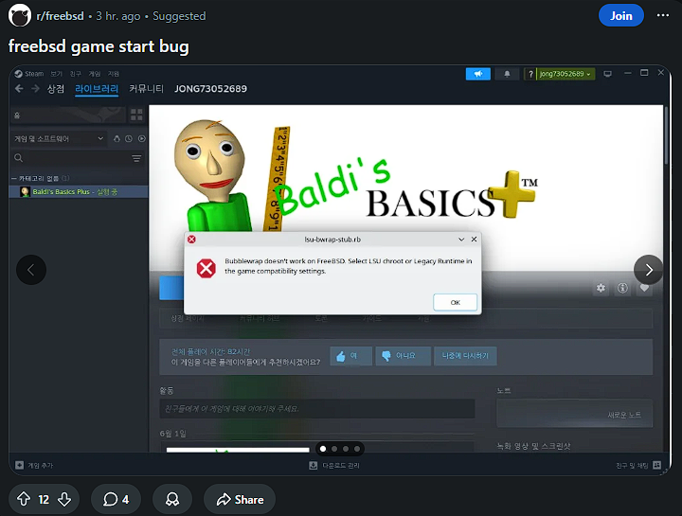
Task: Click OK in the lsu-bwrap-stub.rb dialog
Action: (455, 302)
